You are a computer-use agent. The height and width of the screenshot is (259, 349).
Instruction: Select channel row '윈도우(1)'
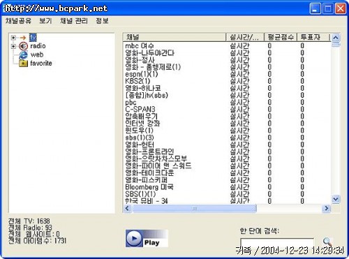(227, 131)
